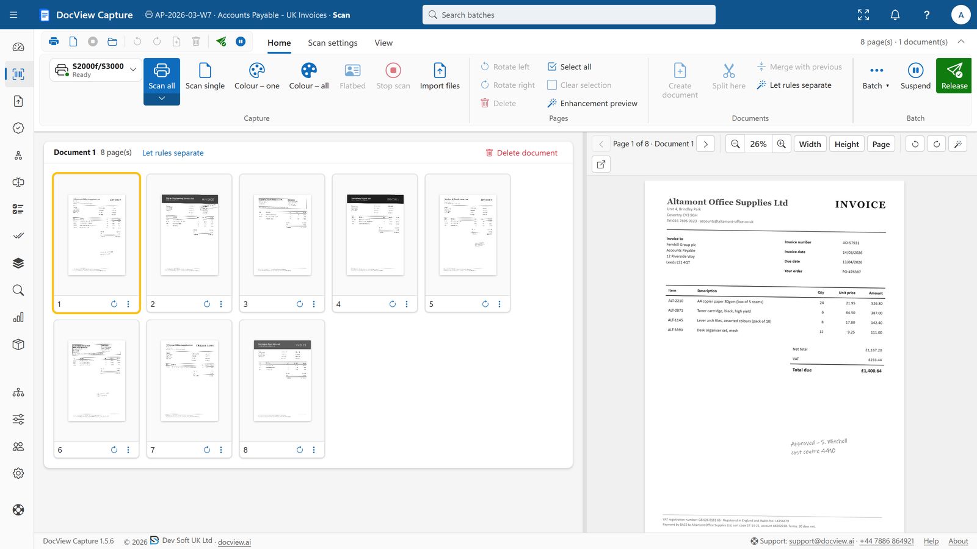Image resolution: width=977 pixels, height=549 pixels.
Task: Click the Scan all button
Action: 162,76
